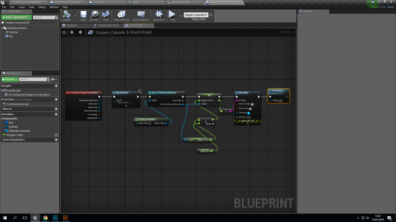Collapse the Graphs section
Viewport: 396px width, 222px height.
(x=2, y=86)
